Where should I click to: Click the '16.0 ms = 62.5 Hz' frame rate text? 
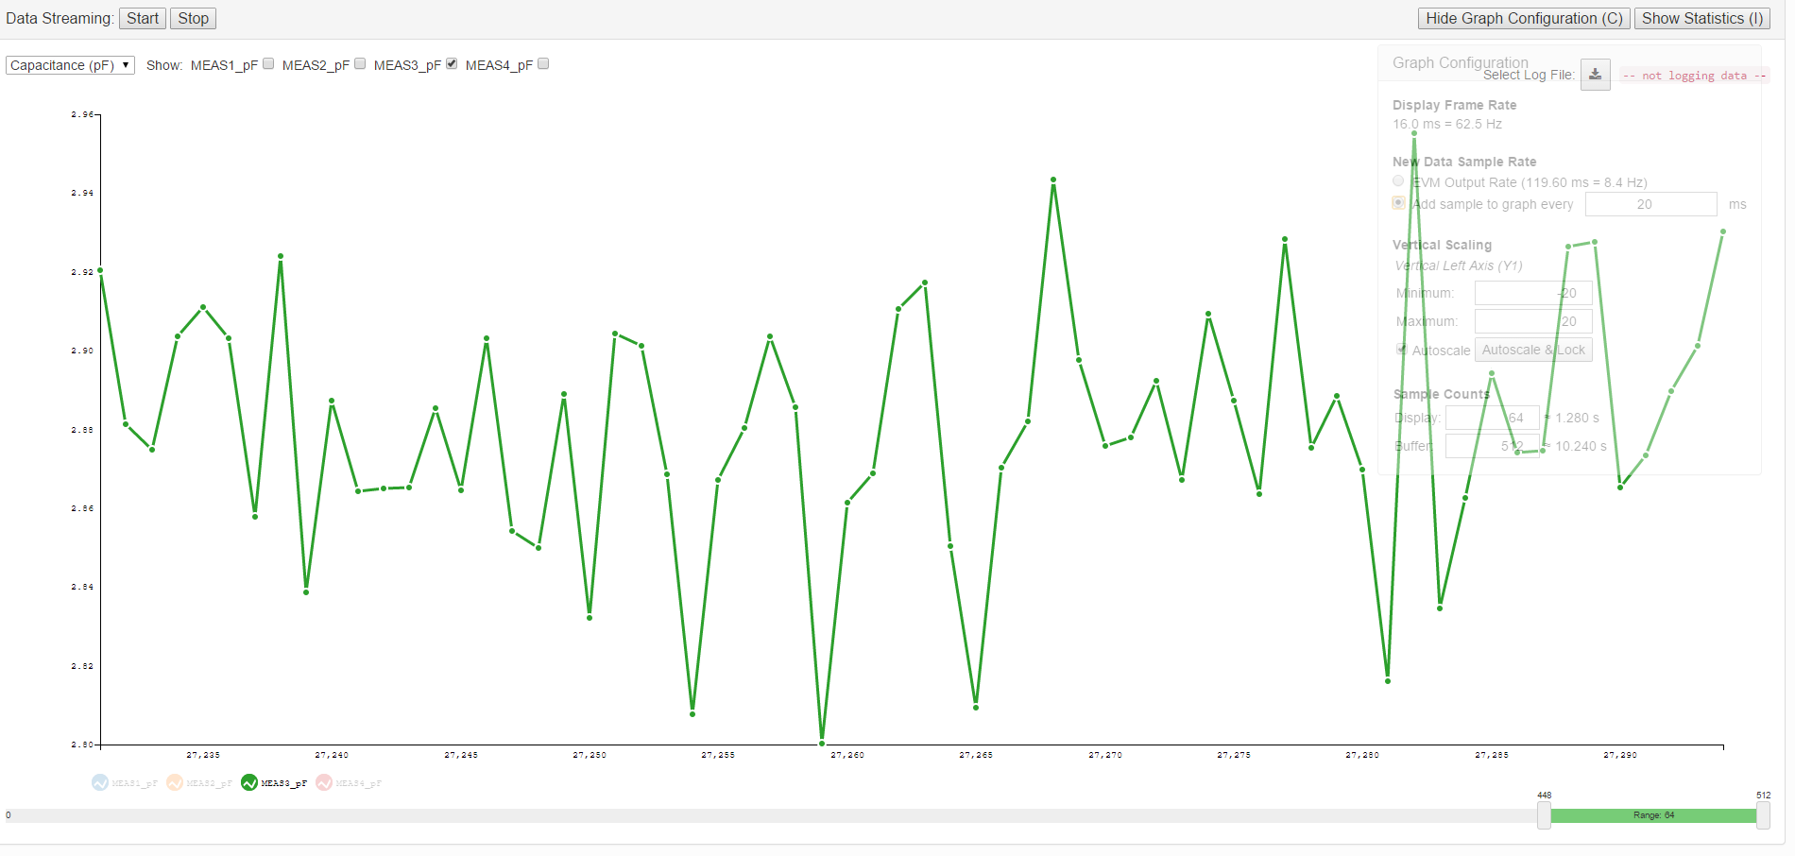tap(1447, 124)
